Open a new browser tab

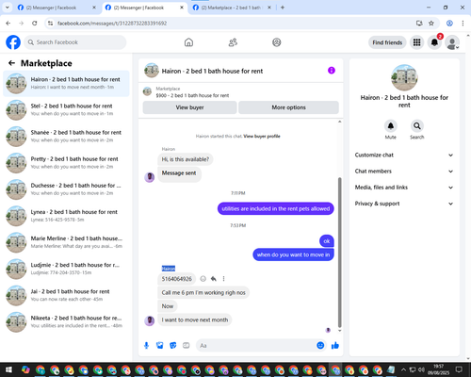click(x=283, y=8)
